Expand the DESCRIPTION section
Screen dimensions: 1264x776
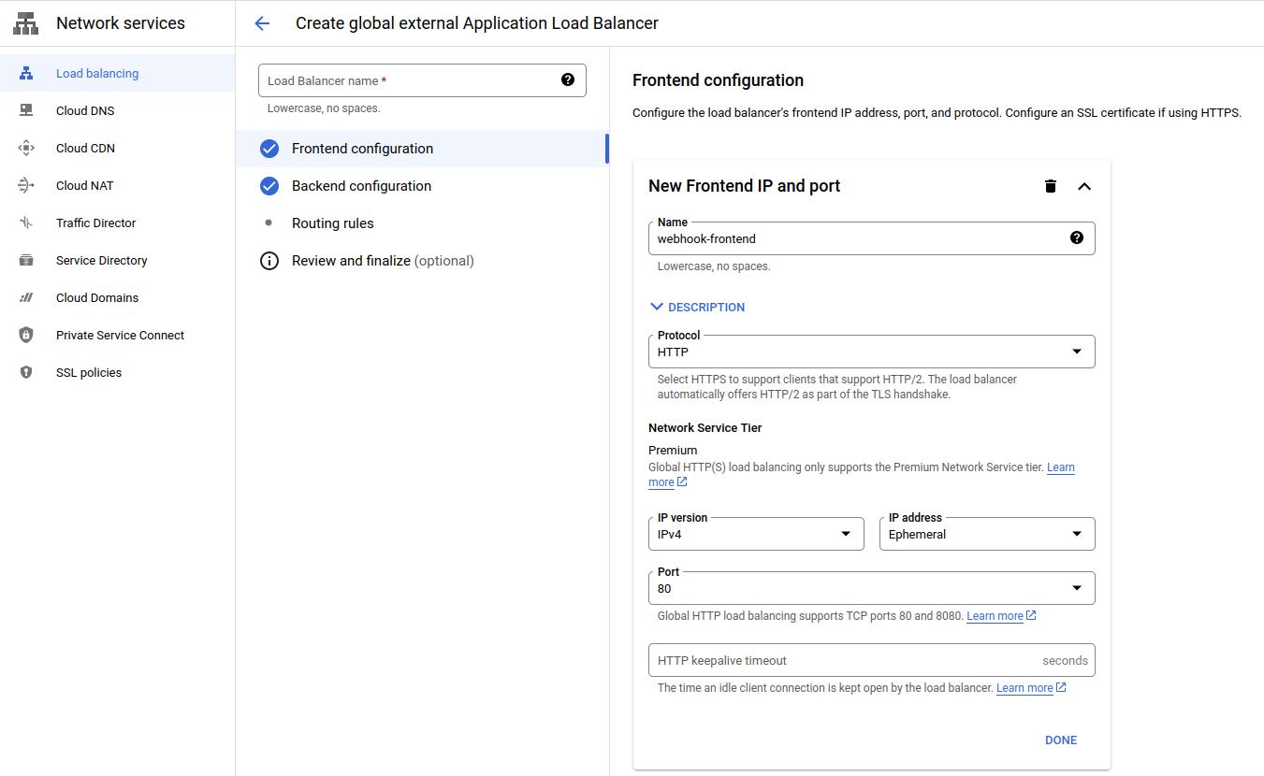coord(698,307)
